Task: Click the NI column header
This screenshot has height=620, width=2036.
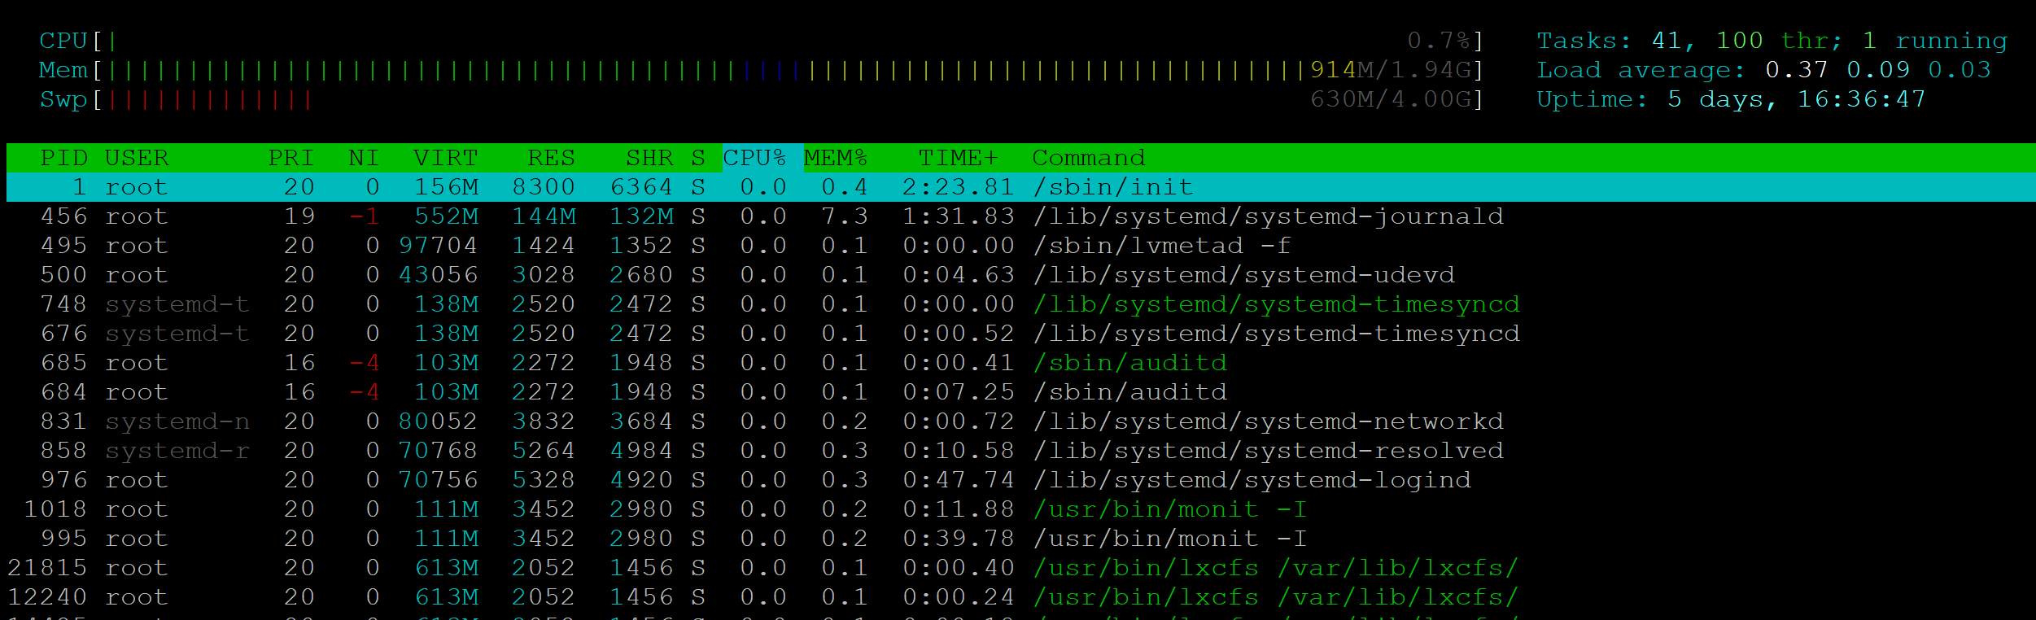Action: [x=364, y=158]
